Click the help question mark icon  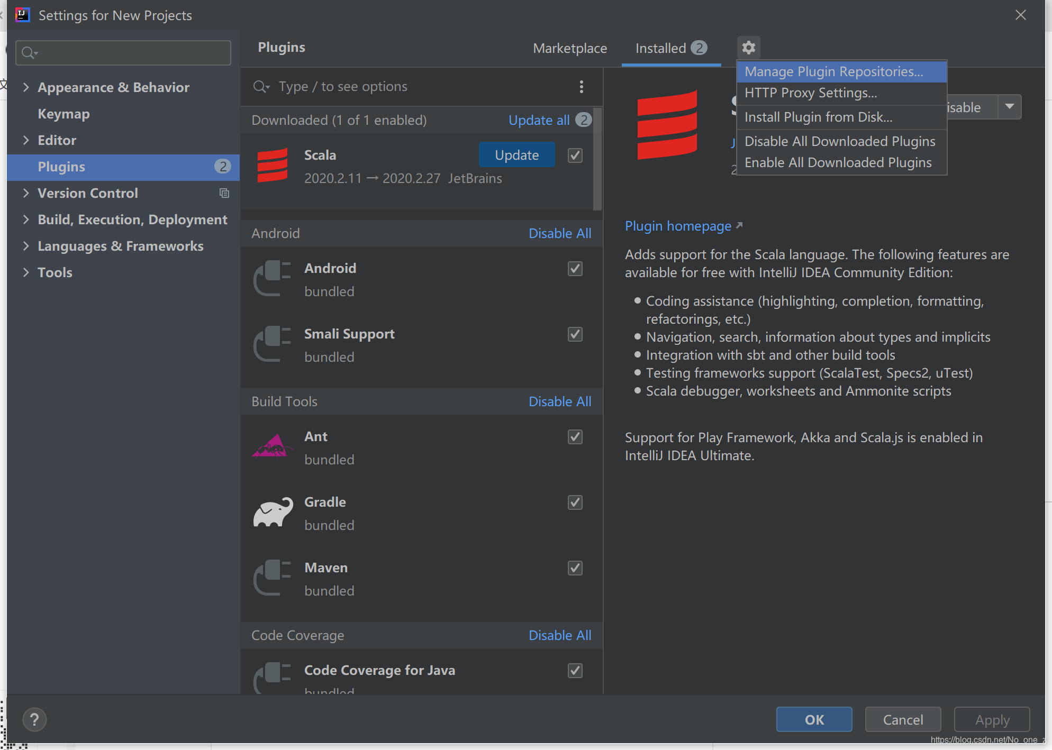(34, 719)
